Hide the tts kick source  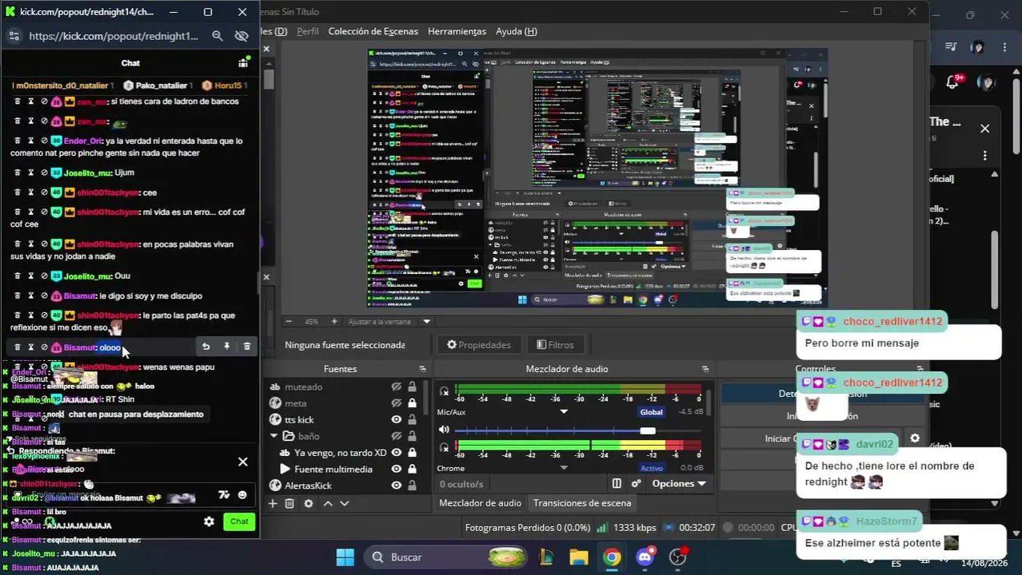[x=396, y=419]
